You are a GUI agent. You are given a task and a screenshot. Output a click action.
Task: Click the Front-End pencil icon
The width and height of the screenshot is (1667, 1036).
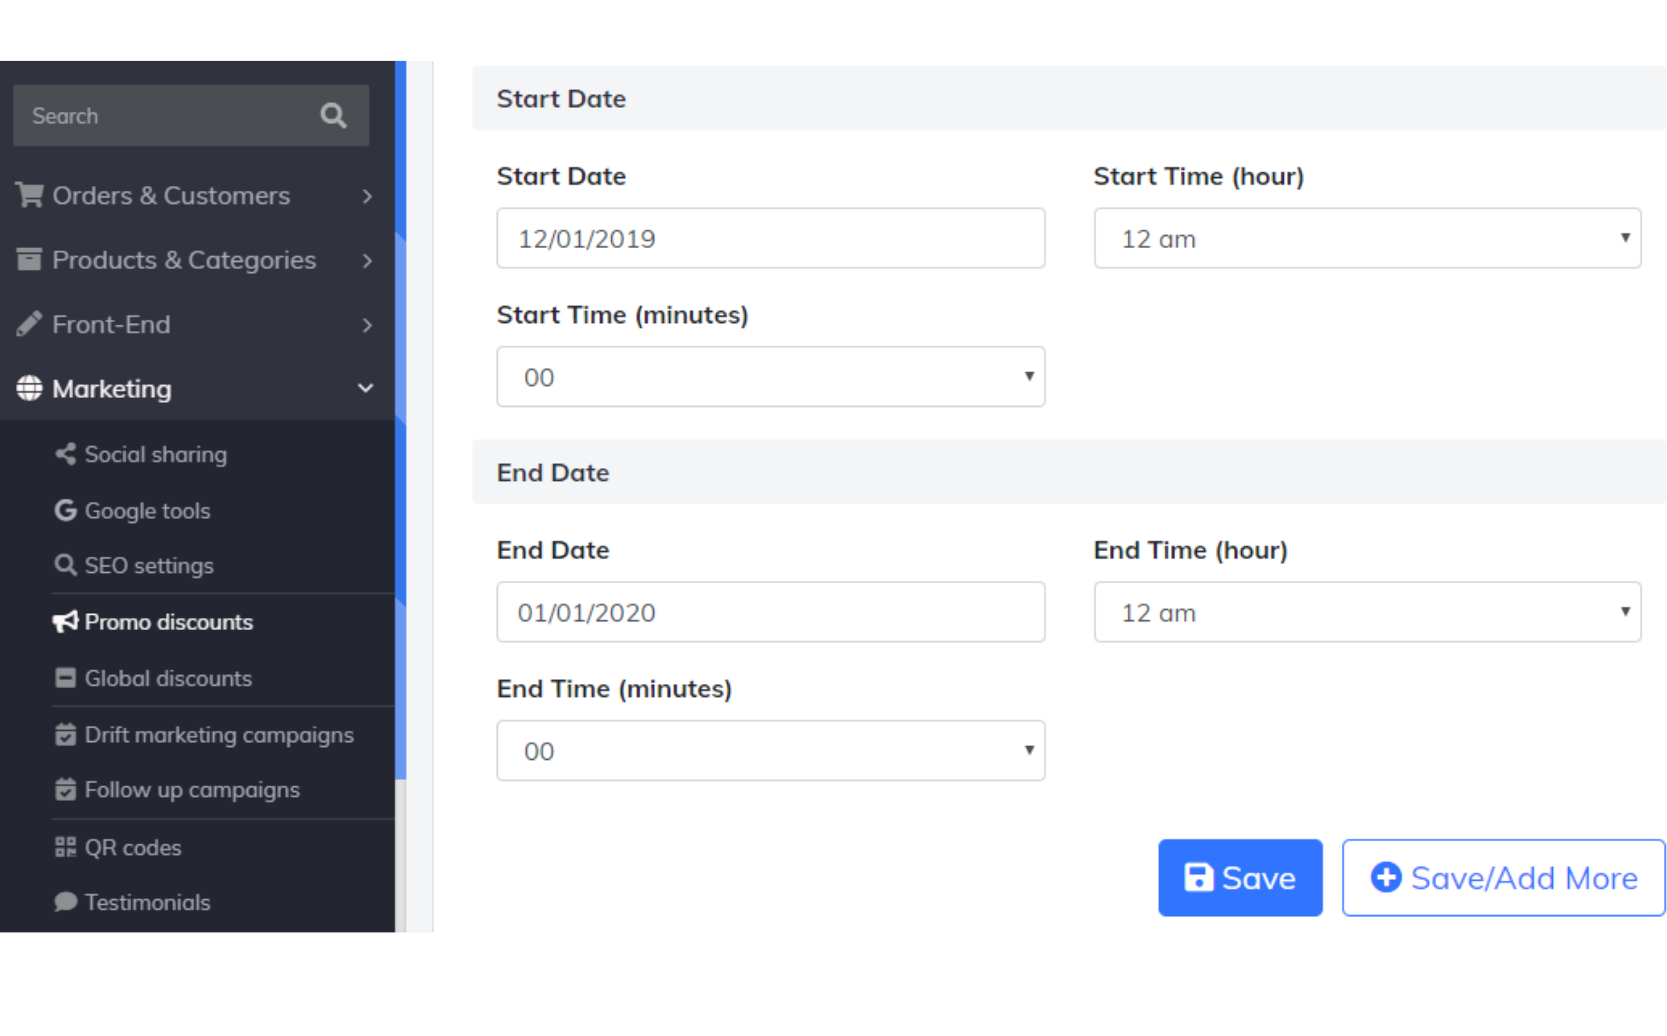[29, 324]
